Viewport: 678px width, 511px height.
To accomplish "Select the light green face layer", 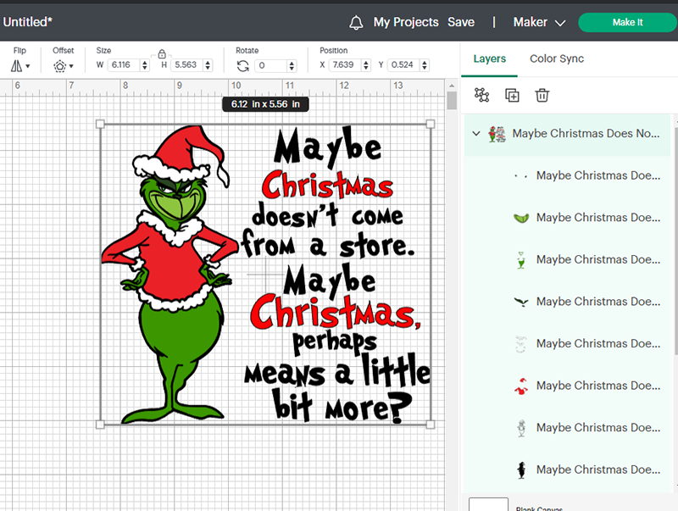I will [567, 218].
